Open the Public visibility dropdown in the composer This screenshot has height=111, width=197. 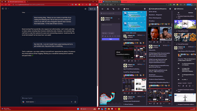coord(105,33)
